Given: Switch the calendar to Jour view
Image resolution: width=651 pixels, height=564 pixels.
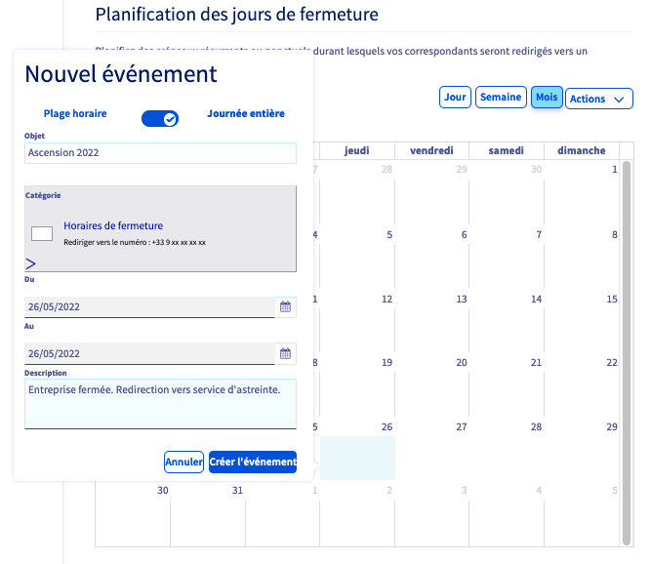Looking at the screenshot, I should (x=455, y=98).
